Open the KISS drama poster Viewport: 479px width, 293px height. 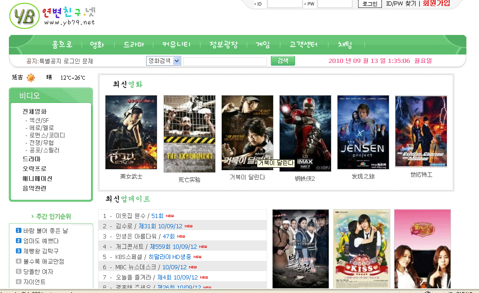(362, 249)
